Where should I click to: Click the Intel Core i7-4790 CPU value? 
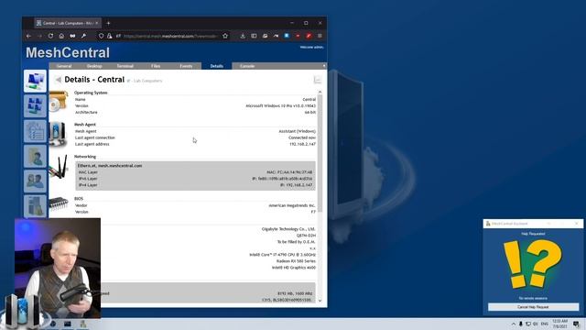tap(283, 255)
